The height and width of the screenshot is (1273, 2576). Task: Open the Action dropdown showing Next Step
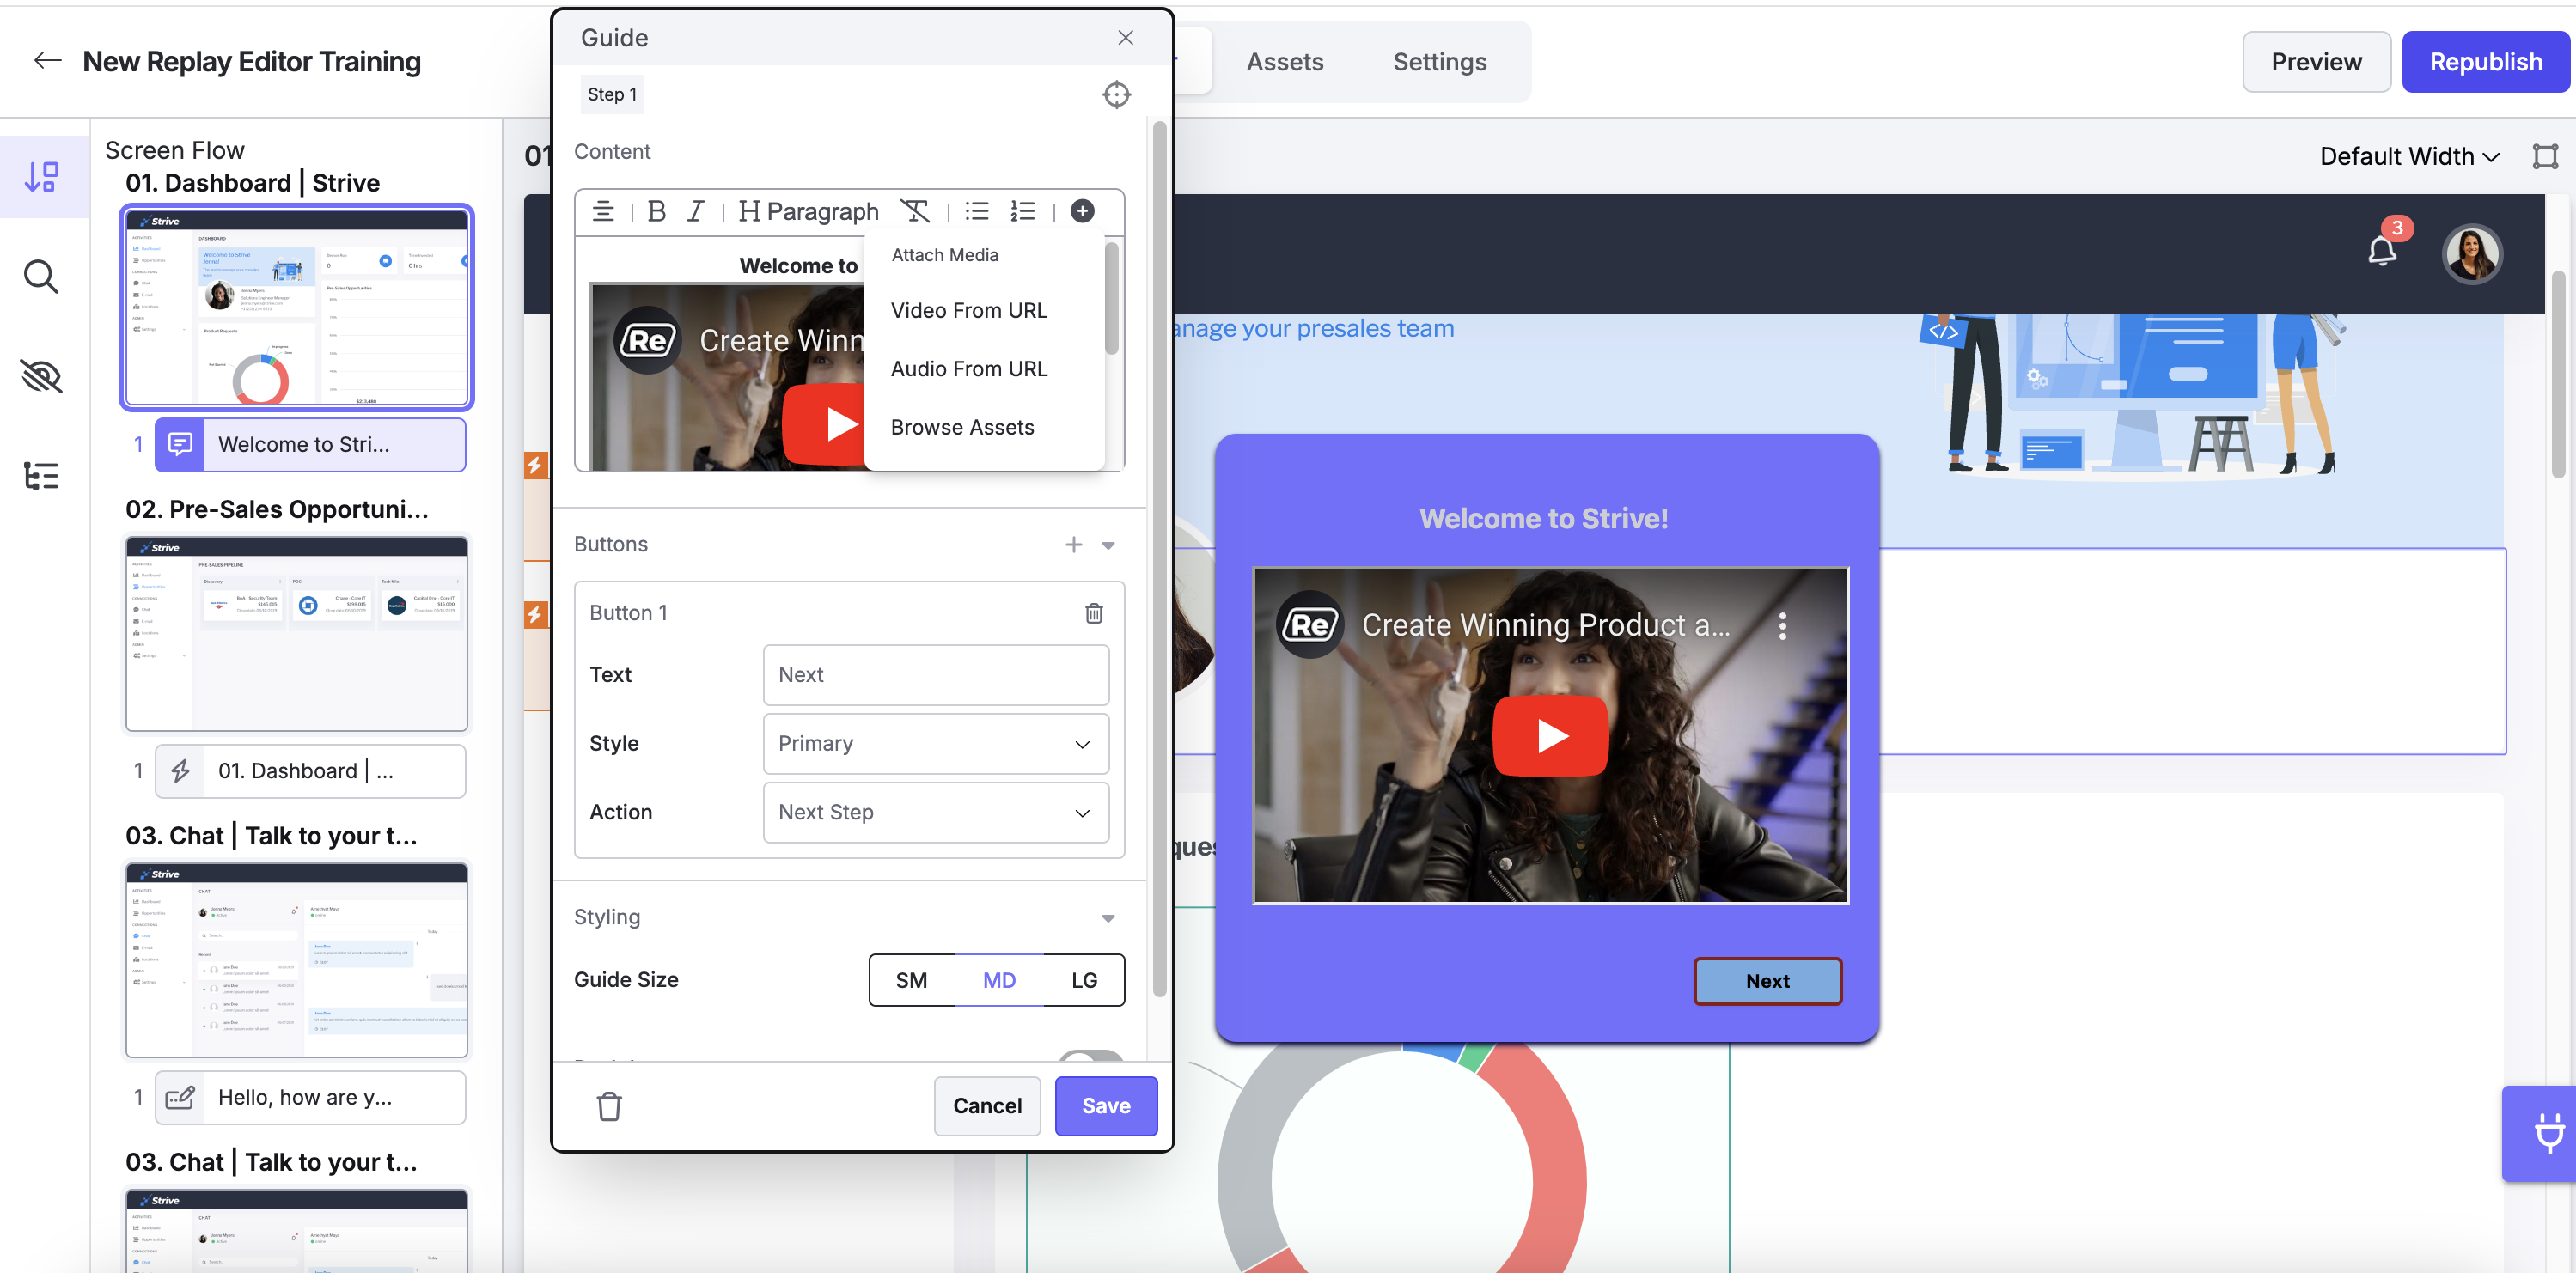click(936, 813)
